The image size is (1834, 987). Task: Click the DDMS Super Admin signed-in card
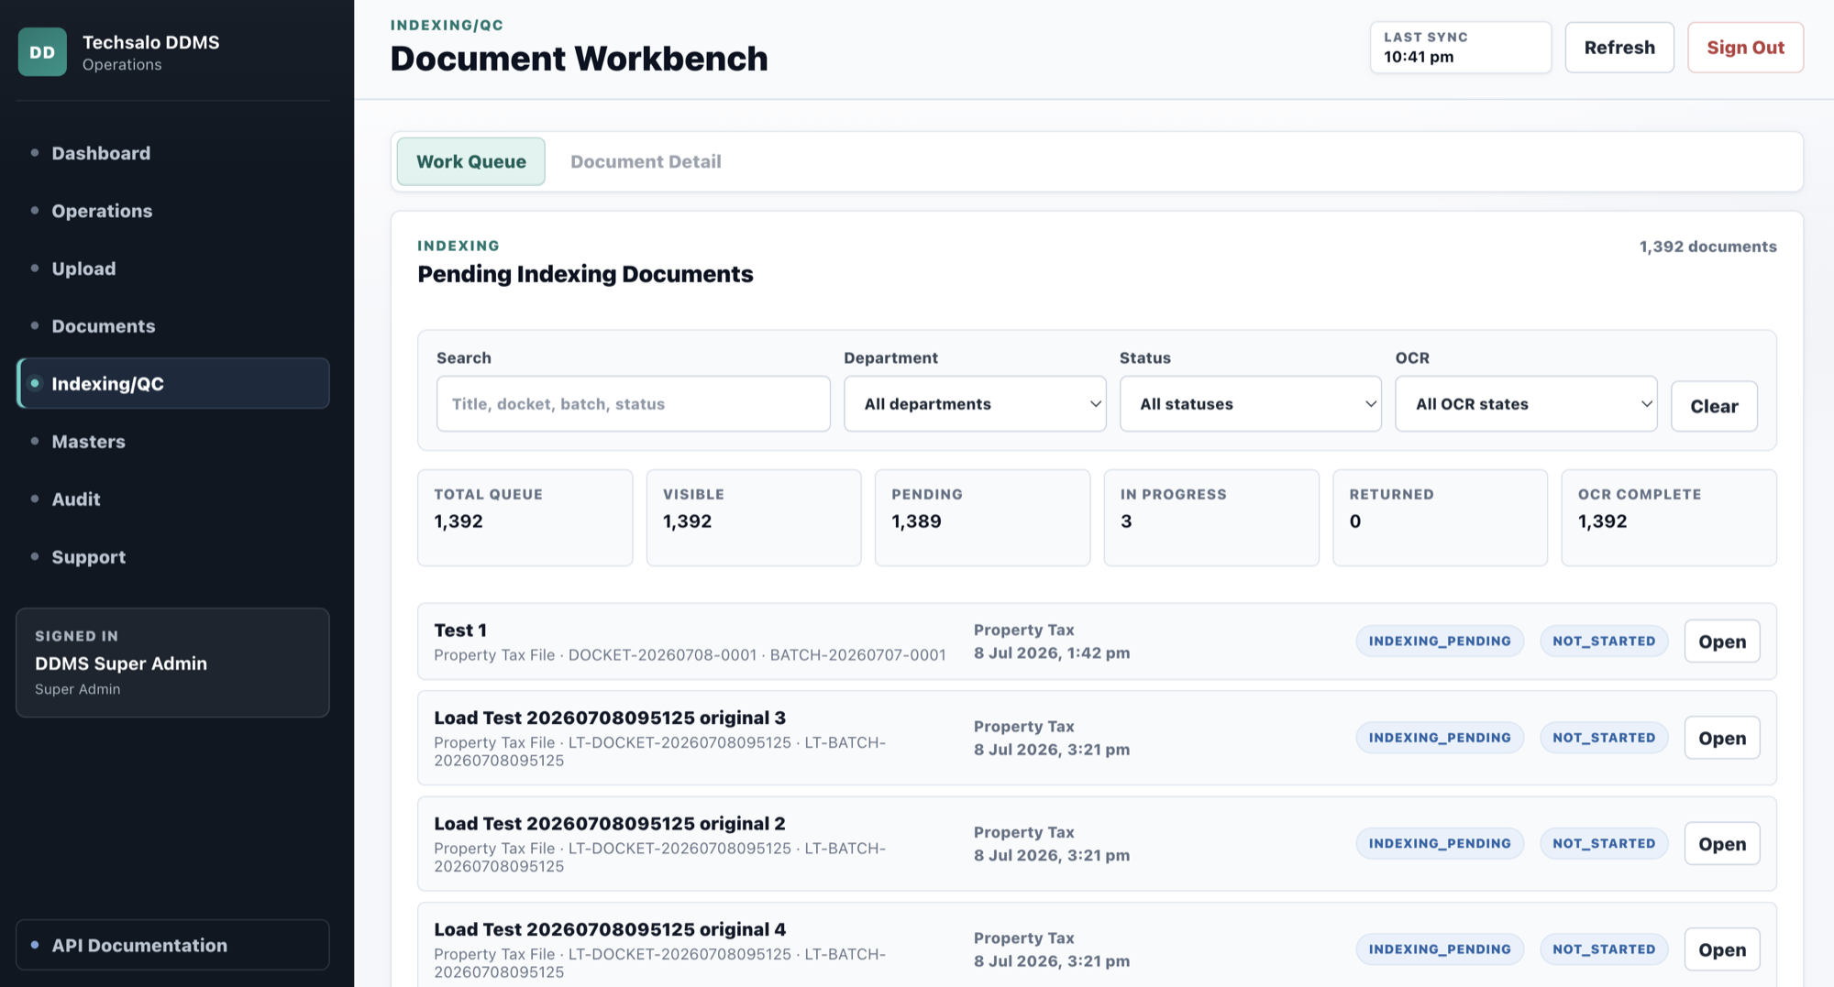[172, 663]
